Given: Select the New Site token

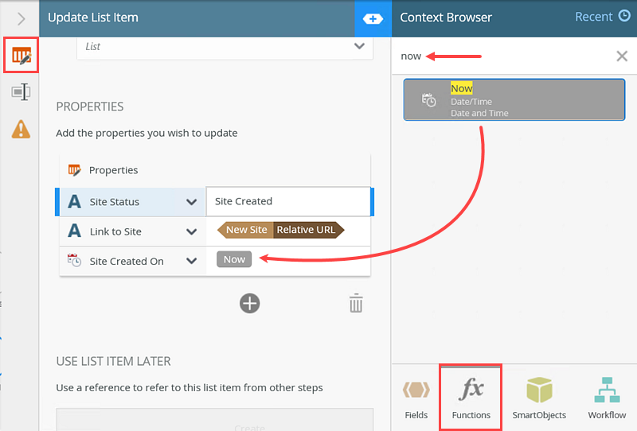Looking at the screenshot, I should tap(245, 230).
